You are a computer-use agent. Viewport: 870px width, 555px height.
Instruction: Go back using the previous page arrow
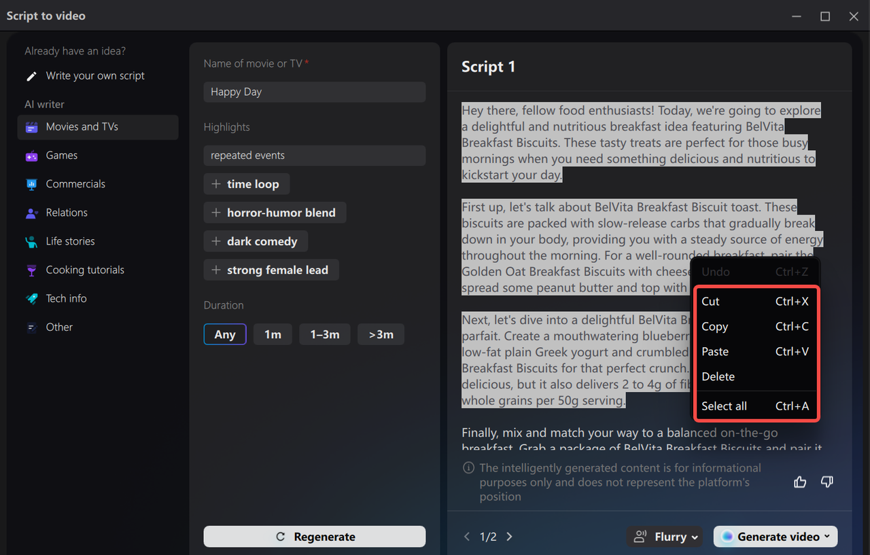click(467, 536)
